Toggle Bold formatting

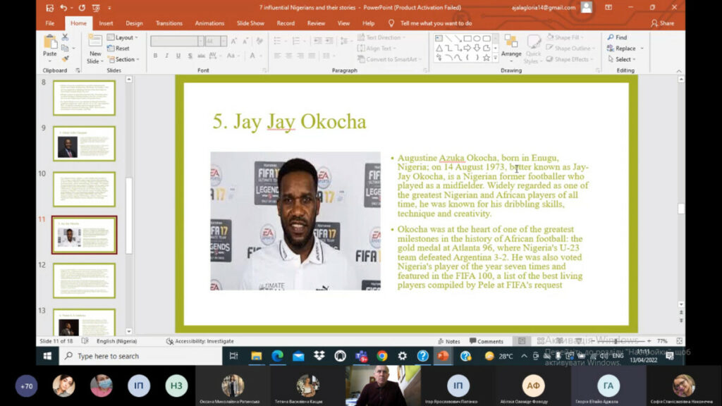click(155, 56)
